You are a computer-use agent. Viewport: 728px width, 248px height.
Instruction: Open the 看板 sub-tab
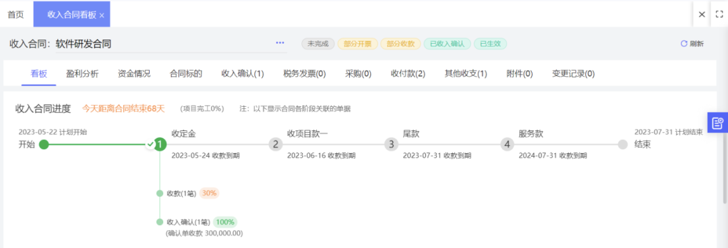[x=39, y=74]
